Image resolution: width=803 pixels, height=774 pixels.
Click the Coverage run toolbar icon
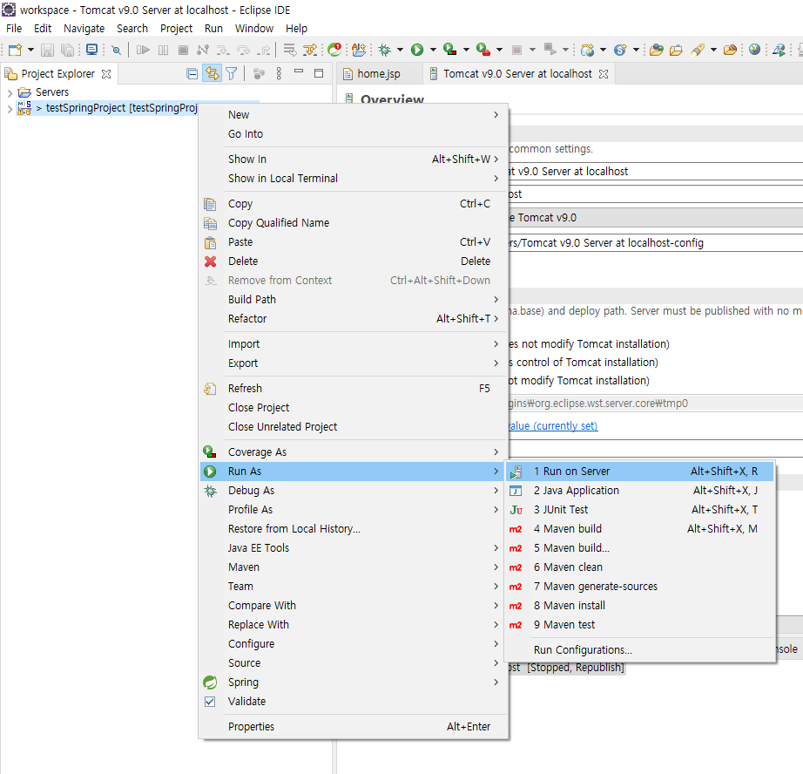coord(449,50)
